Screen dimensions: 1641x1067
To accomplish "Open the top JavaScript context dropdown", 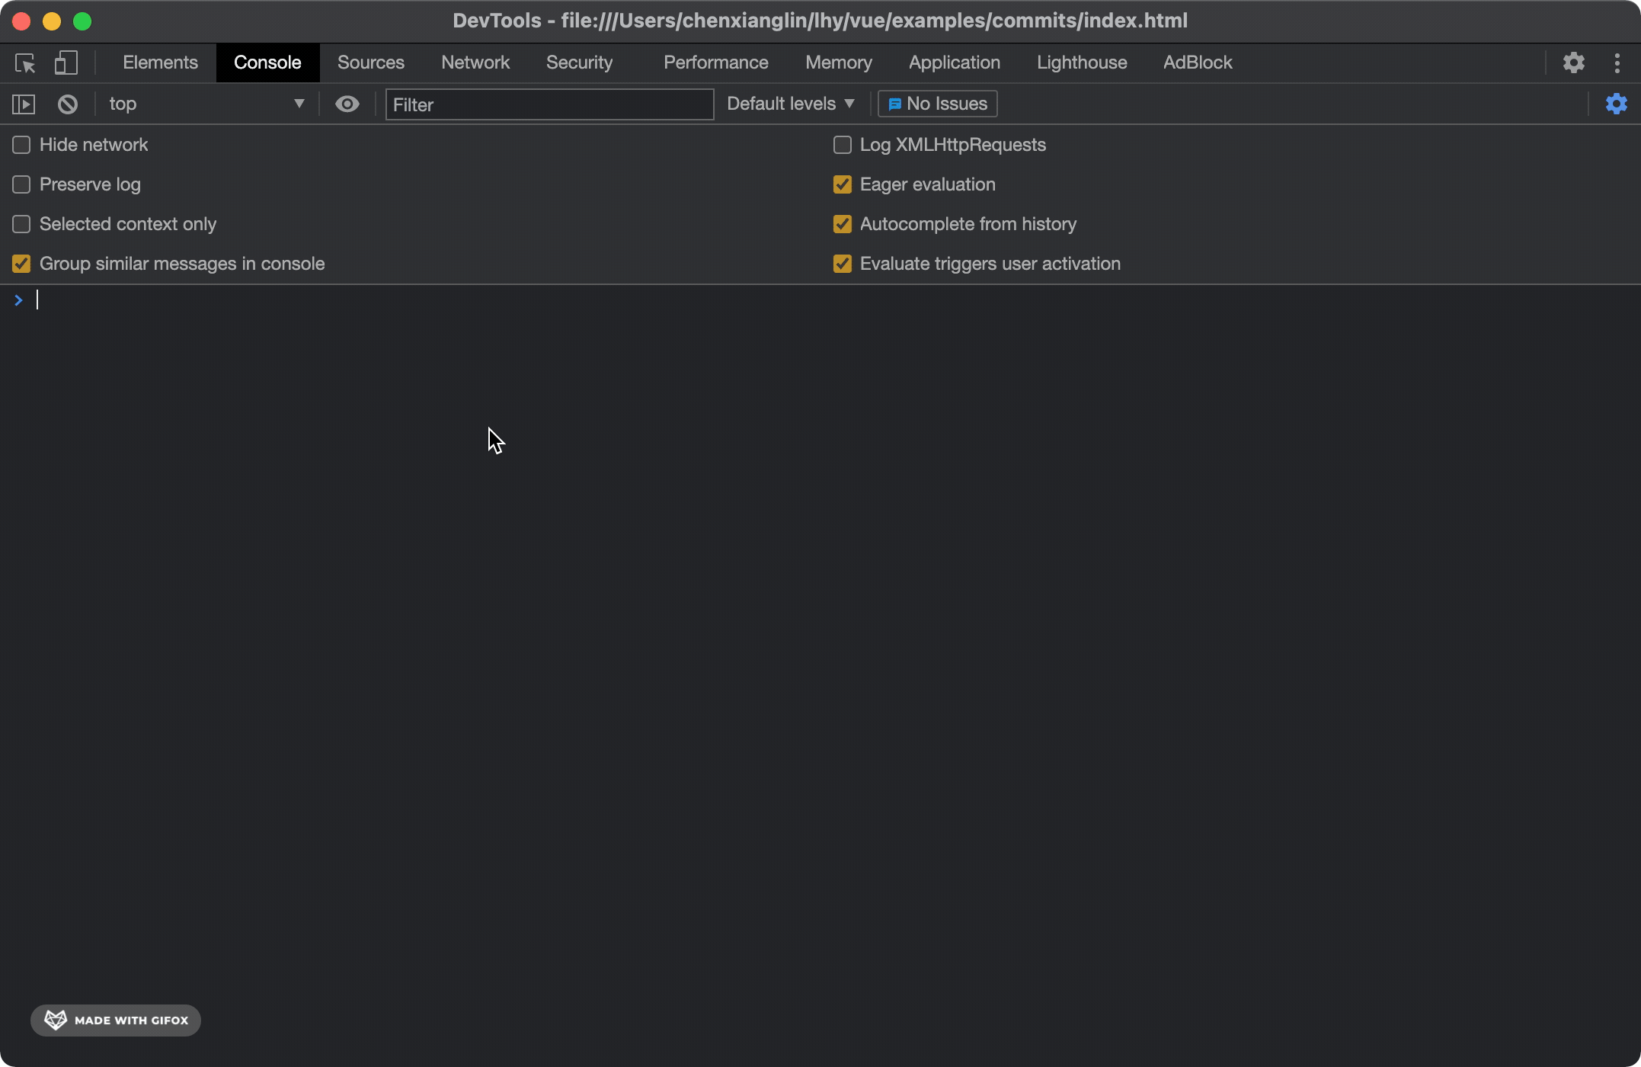I will tap(206, 104).
